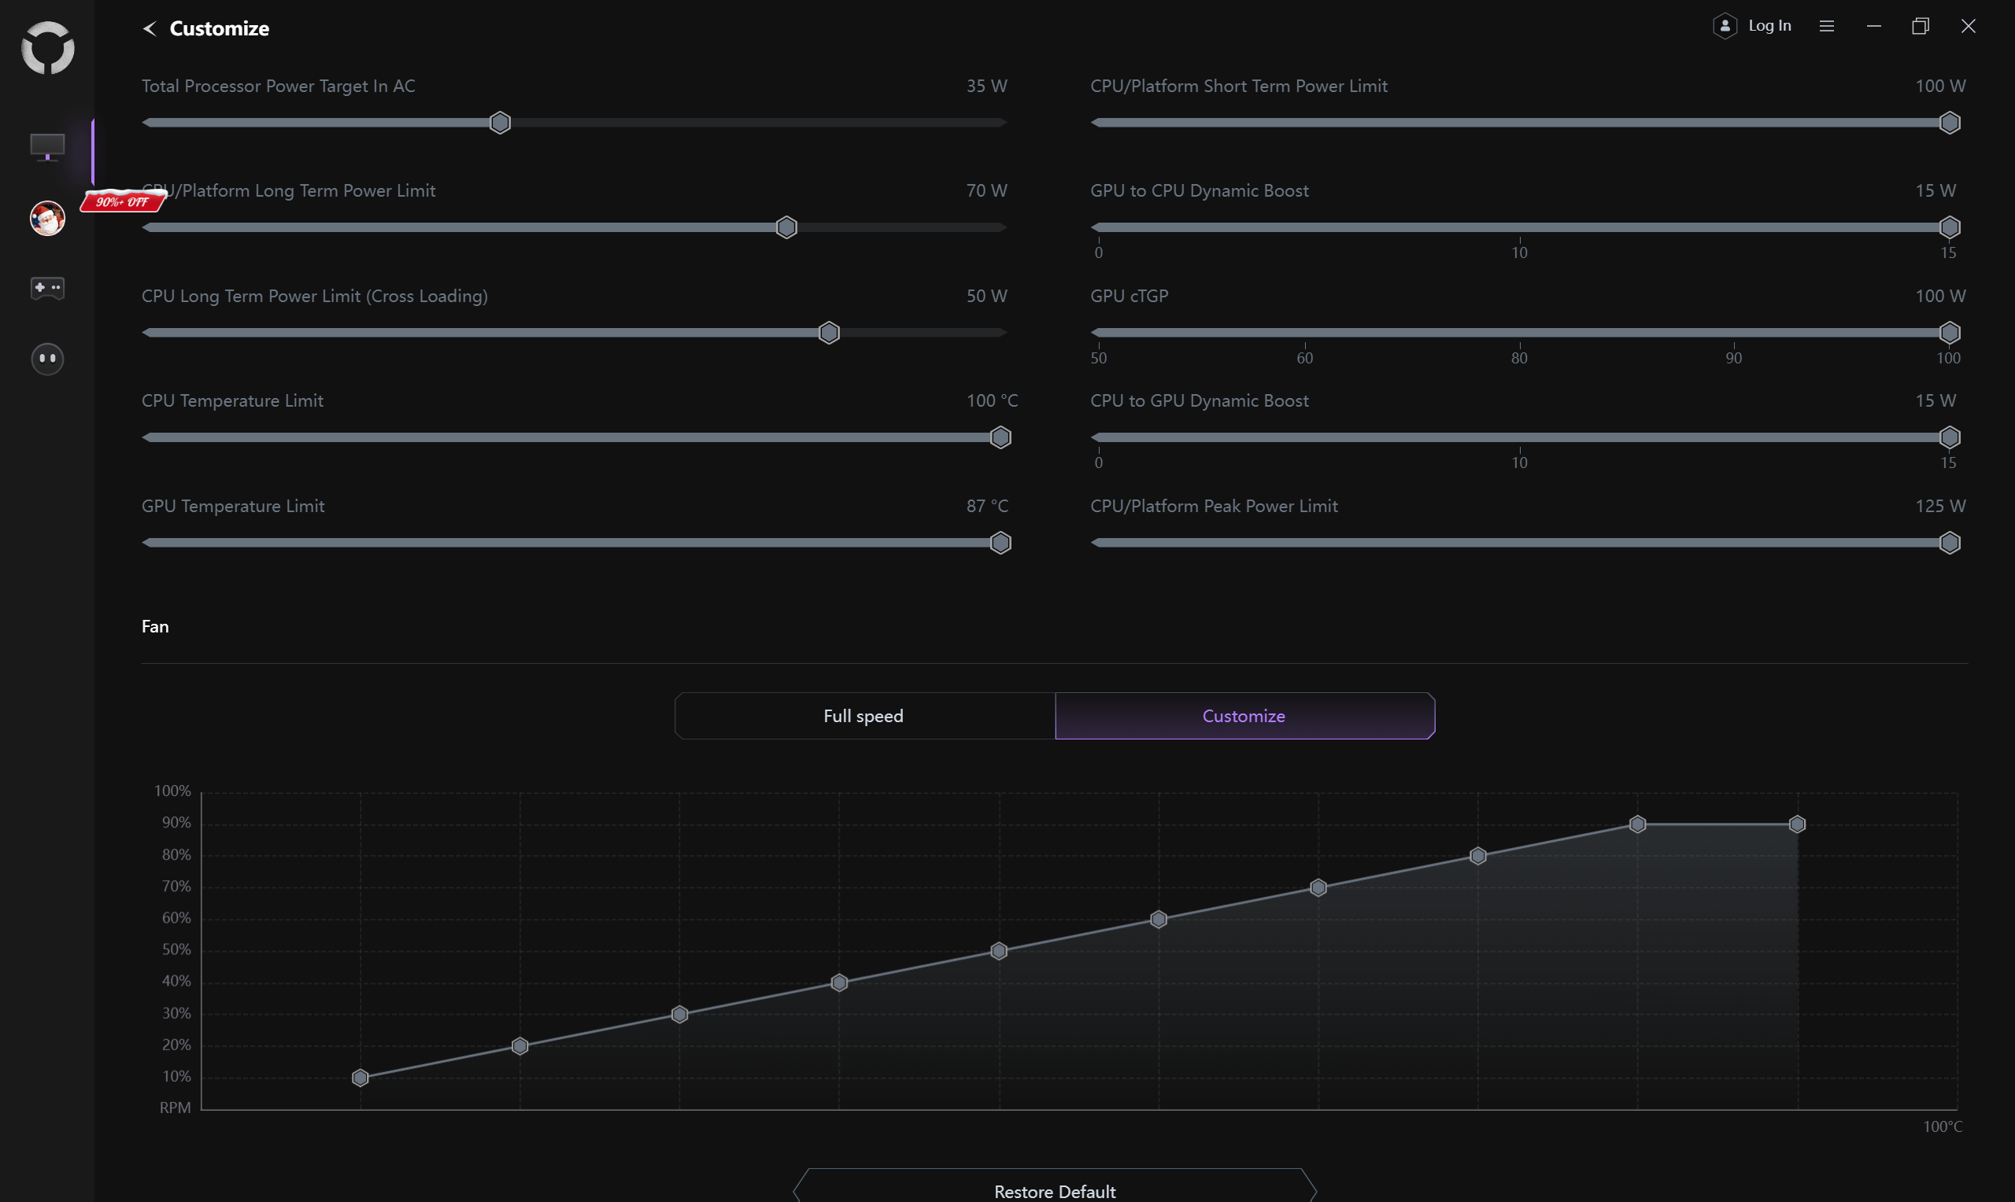The image size is (2015, 1202).
Task: Click the CPU Cross Loading power slider handle
Action: [829, 333]
